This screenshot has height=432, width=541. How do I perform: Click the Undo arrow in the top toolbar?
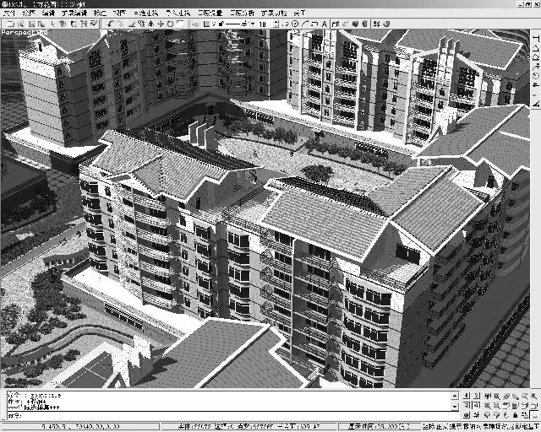[111, 24]
